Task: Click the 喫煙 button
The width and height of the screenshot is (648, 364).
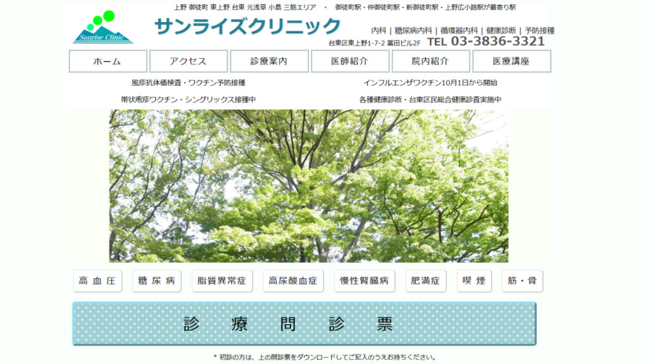Action: click(x=474, y=281)
